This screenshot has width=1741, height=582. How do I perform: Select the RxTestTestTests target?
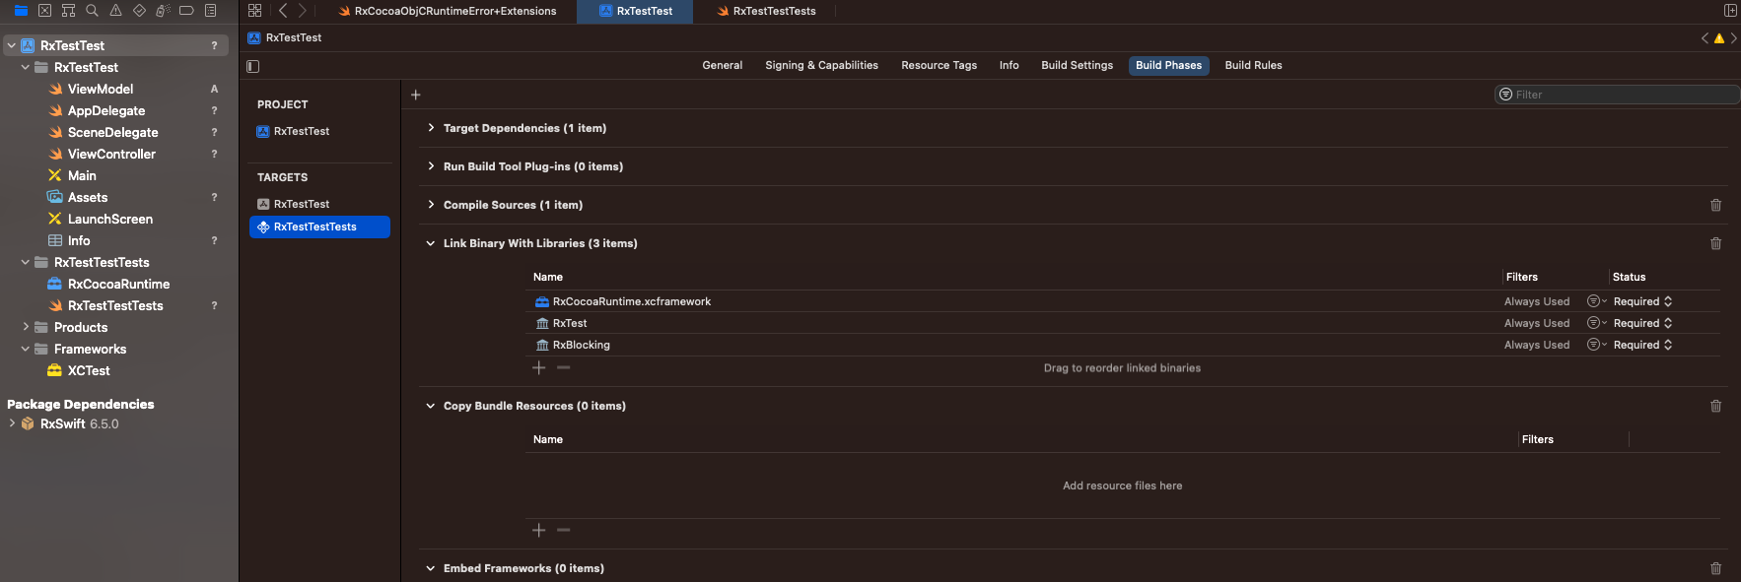point(319,227)
